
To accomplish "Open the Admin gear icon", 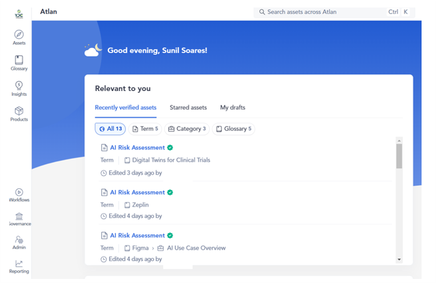I will (x=19, y=240).
